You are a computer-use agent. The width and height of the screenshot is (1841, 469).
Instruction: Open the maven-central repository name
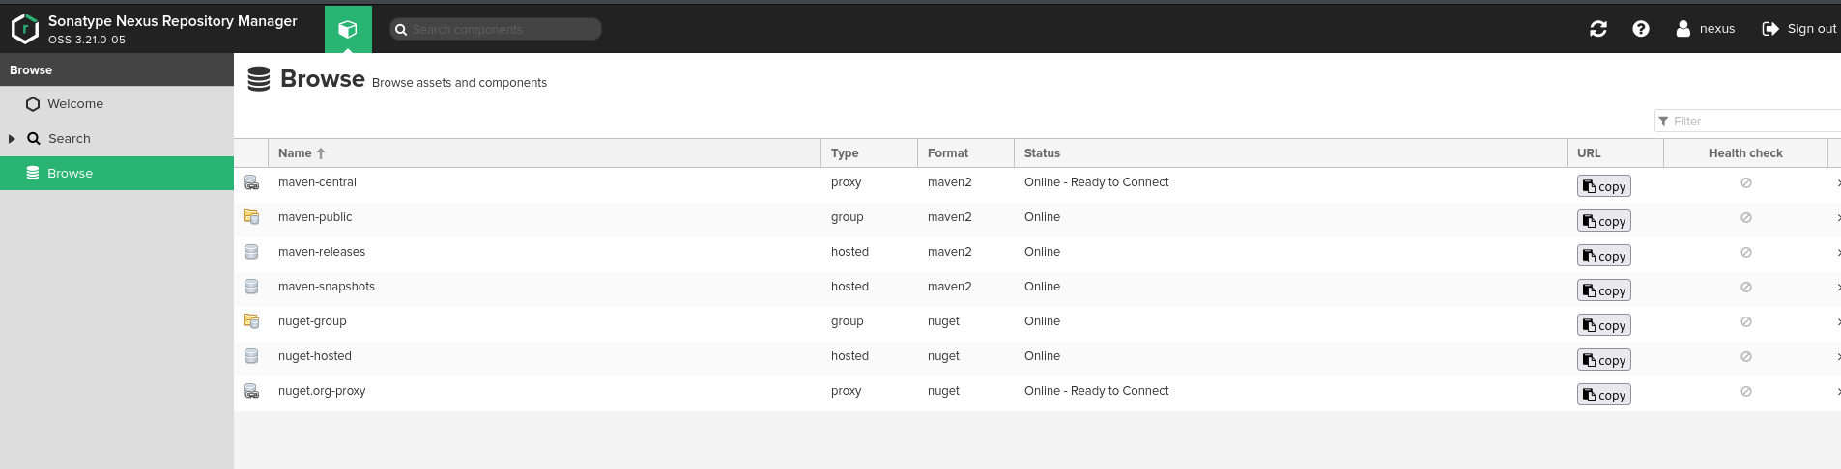(x=317, y=182)
